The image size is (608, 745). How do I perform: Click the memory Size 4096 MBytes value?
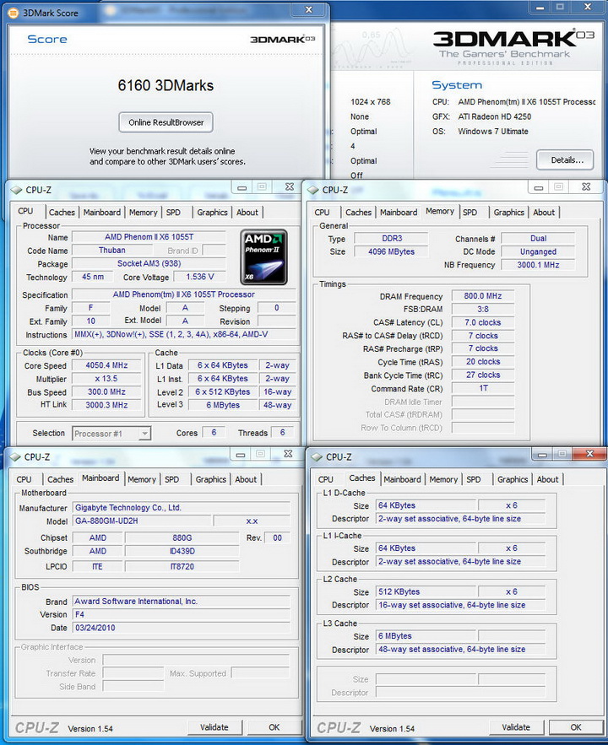click(x=391, y=251)
